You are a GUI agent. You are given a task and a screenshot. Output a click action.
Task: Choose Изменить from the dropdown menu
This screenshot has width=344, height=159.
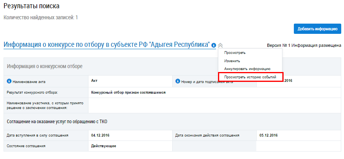pos(232,61)
